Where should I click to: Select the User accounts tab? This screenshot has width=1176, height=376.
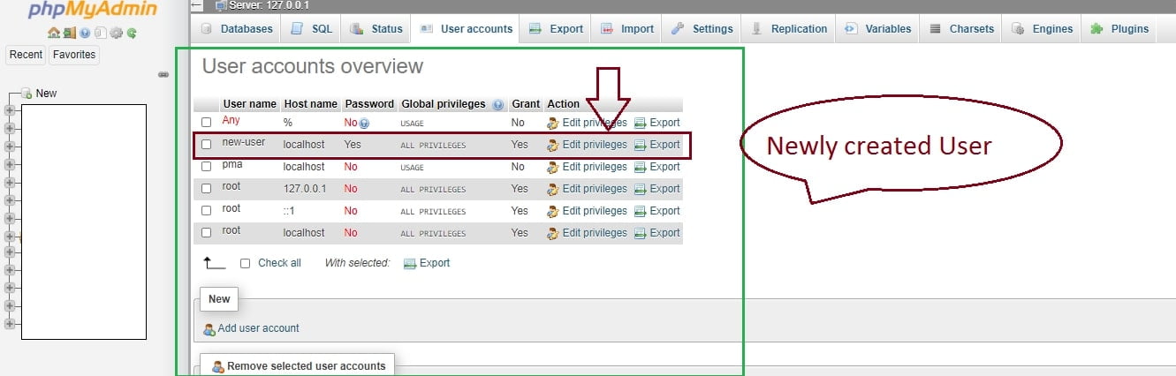466,28
